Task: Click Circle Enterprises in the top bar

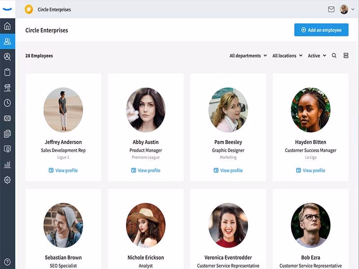Action: [54, 9]
